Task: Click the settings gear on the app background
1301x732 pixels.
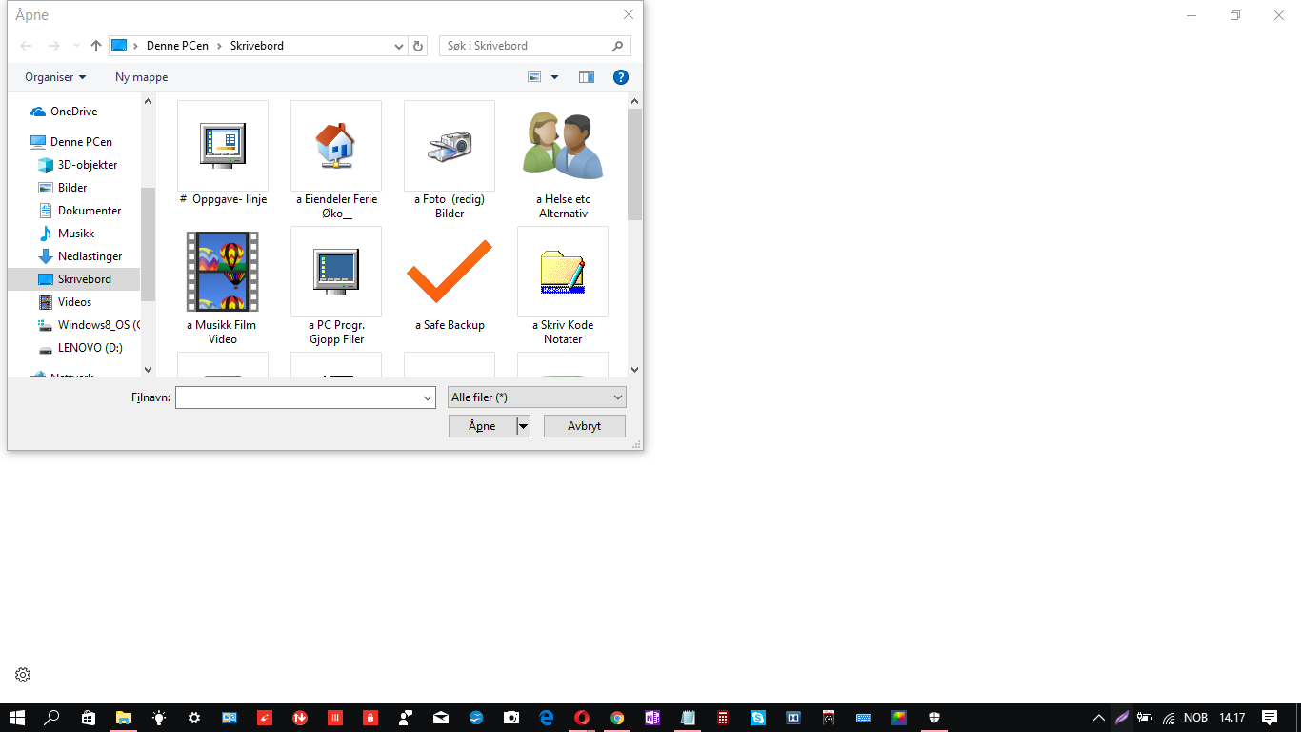Action: click(x=23, y=675)
